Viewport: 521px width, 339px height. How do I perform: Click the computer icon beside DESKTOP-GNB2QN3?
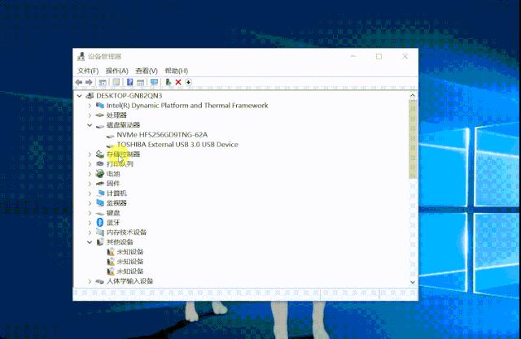[x=90, y=96]
